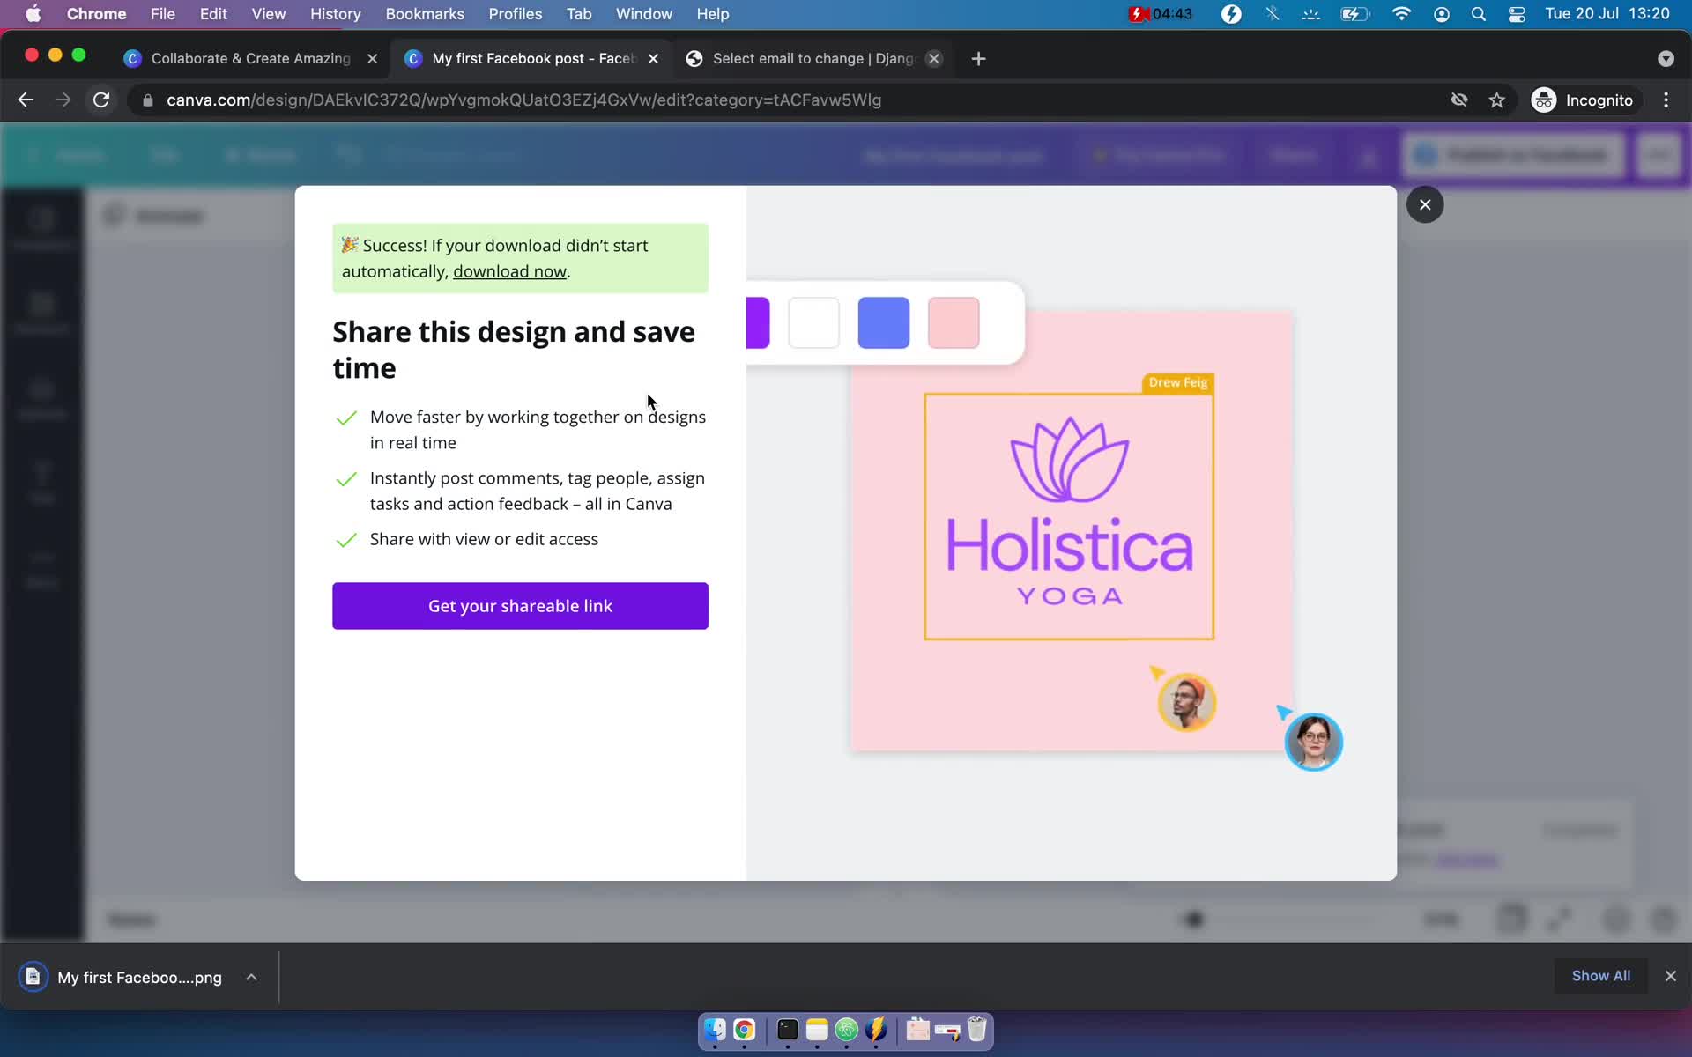This screenshot has height=1057, width=1692.
Task: Expand download item options chevron
Action: 251,977
